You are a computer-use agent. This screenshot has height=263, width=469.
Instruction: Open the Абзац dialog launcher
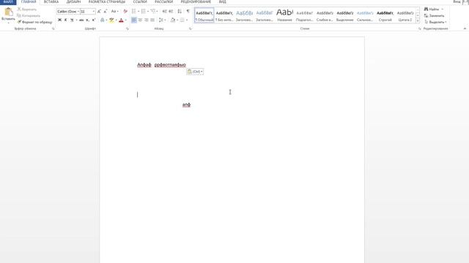tap(191, 28)
